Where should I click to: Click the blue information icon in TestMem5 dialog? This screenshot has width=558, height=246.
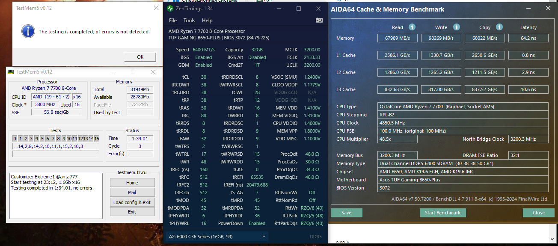(x=28, y=31)
